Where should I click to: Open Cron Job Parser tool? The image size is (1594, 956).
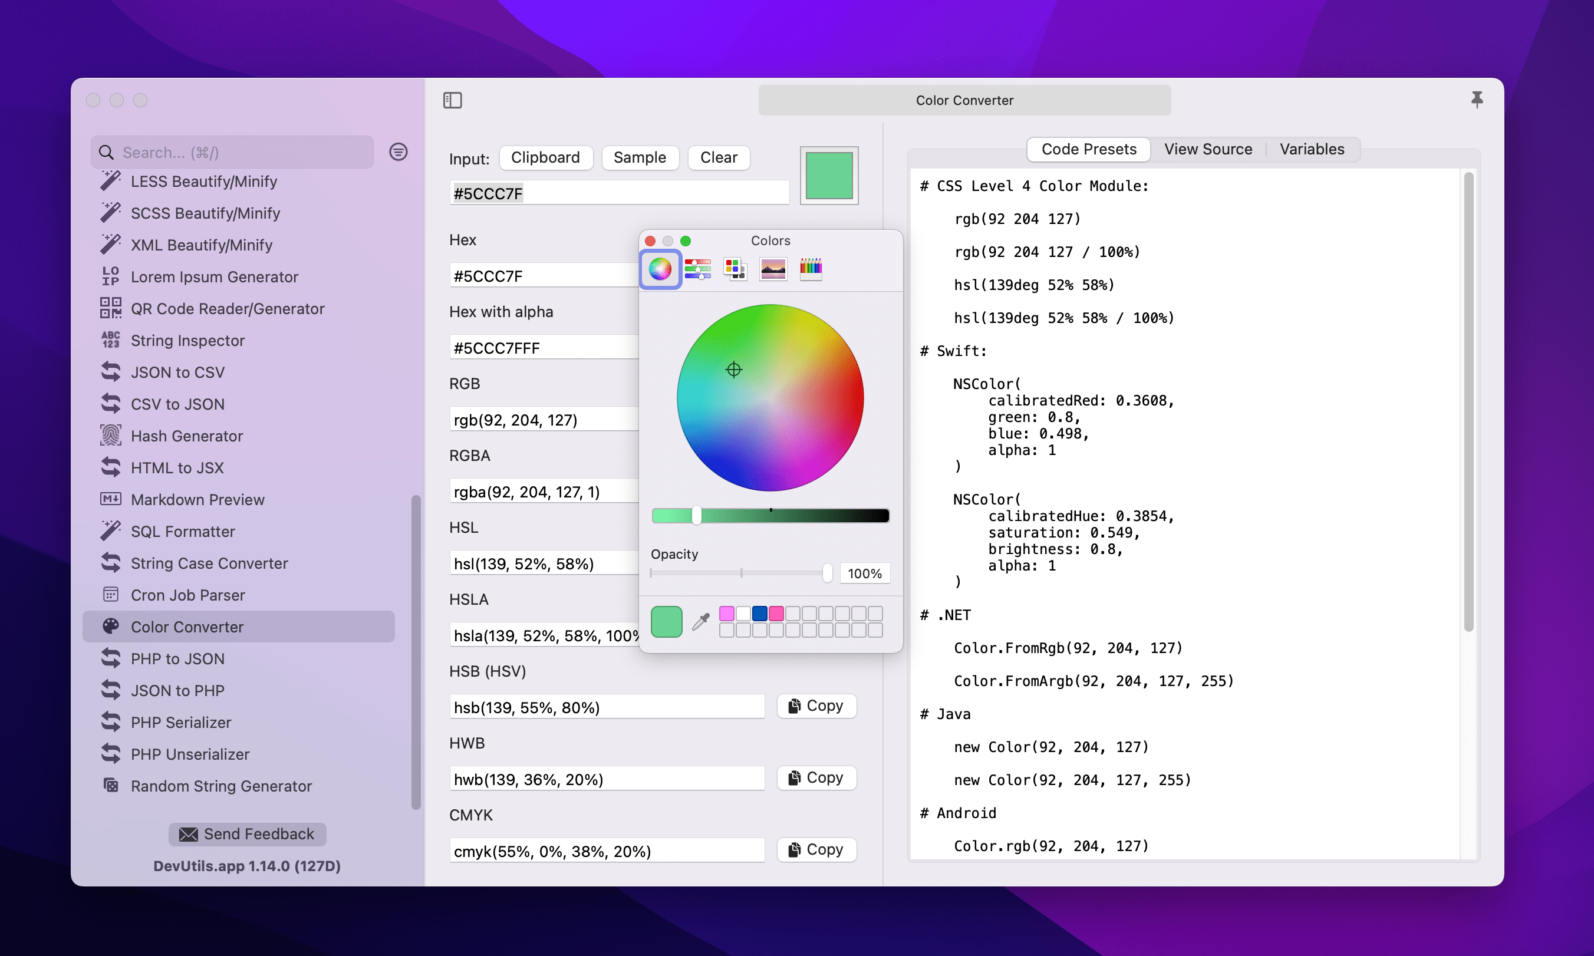point(238,595)
